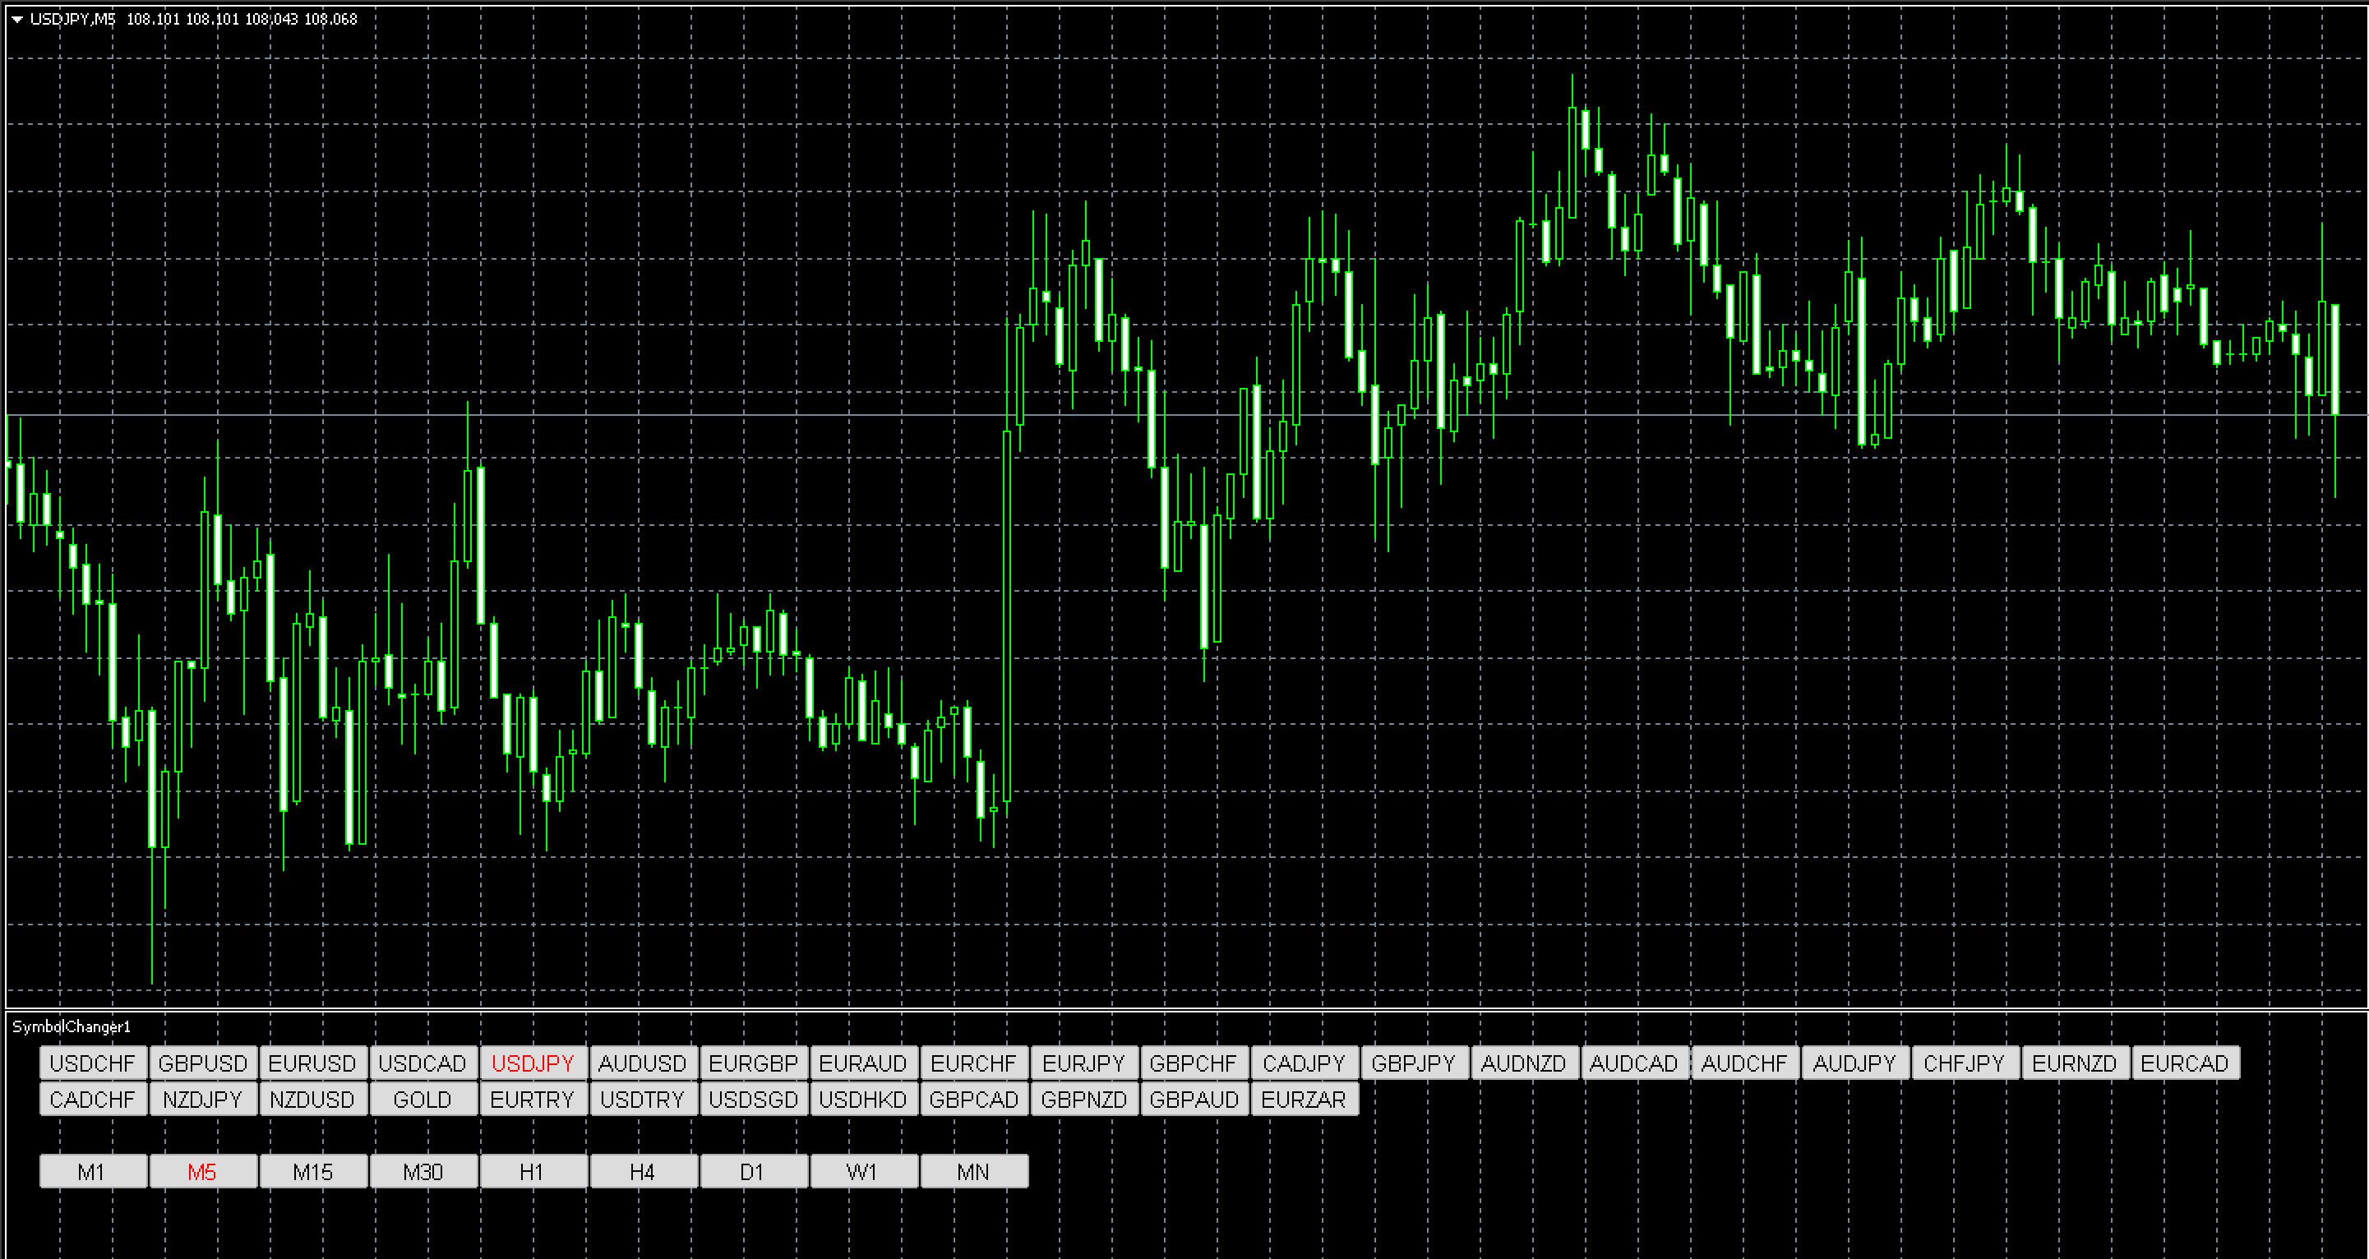Click the SymbolChanger1 indicator label
The image size is (2369, 1259).
[71, 1026]
